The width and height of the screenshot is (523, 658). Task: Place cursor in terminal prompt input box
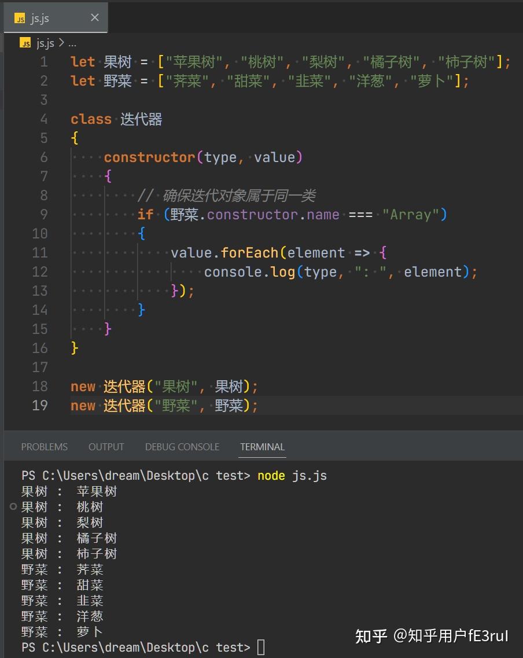click(261, 647)
